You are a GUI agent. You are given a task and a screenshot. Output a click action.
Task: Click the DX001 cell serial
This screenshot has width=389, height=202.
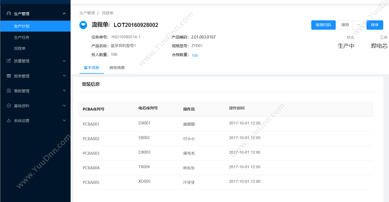point(145,123)
